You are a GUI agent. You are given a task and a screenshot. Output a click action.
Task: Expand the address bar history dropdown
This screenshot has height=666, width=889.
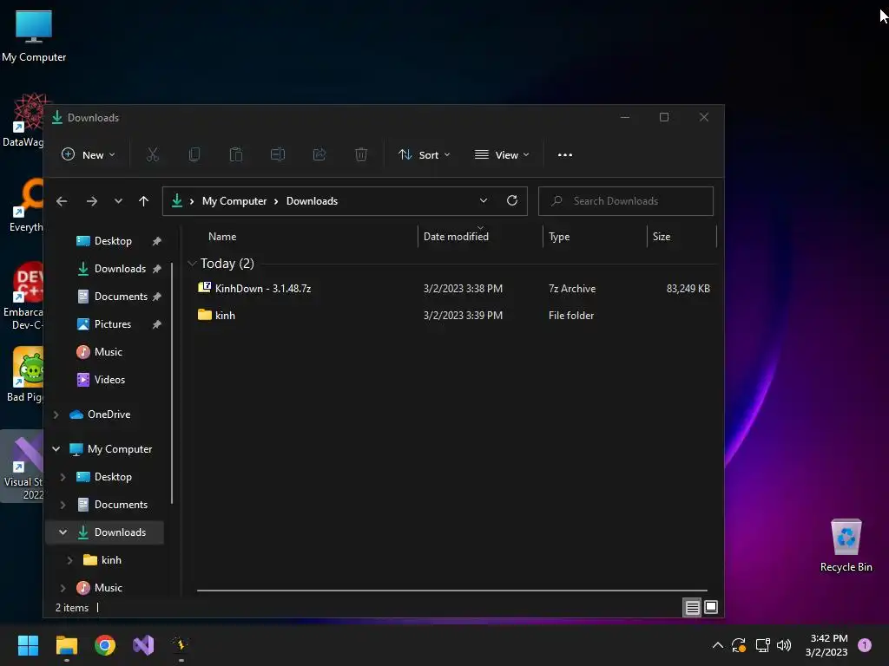click(483, 200)
